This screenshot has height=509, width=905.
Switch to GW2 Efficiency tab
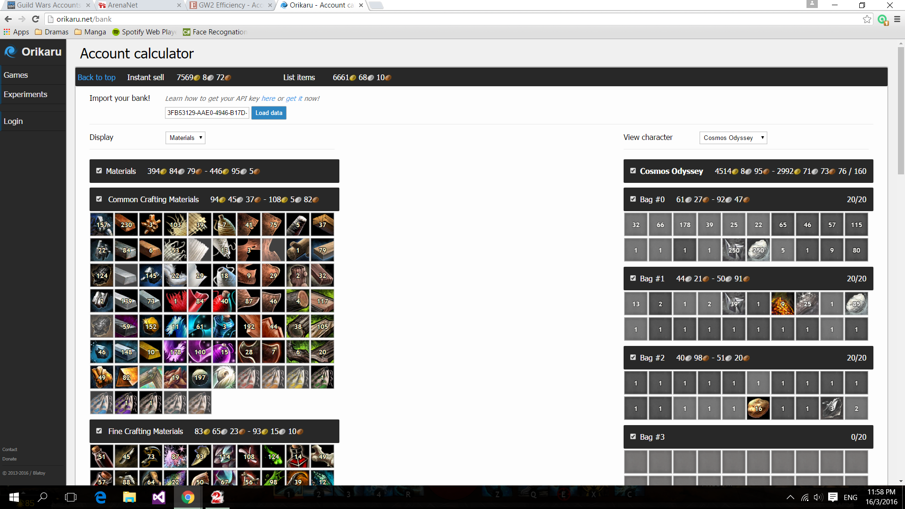pos(231,5)
